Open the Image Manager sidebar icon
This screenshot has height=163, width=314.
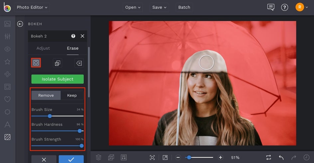7,24
